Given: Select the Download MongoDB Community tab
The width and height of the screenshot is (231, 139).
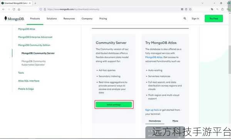Looking at the screenshot, I should (x=16, y=3).
